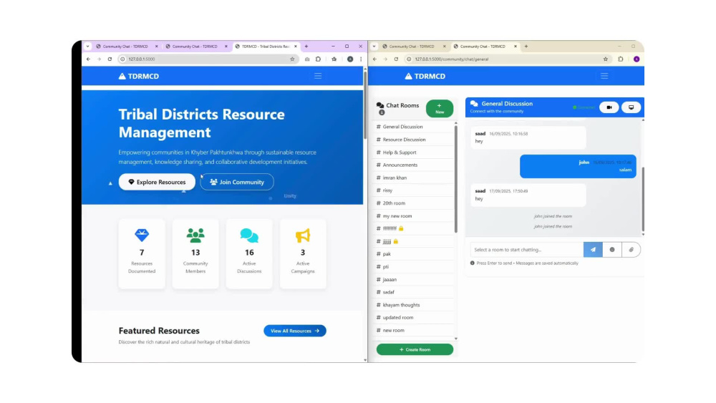Click the green Create Room button
This screenshot has width=716, height=403.
[x=415, y=349]
